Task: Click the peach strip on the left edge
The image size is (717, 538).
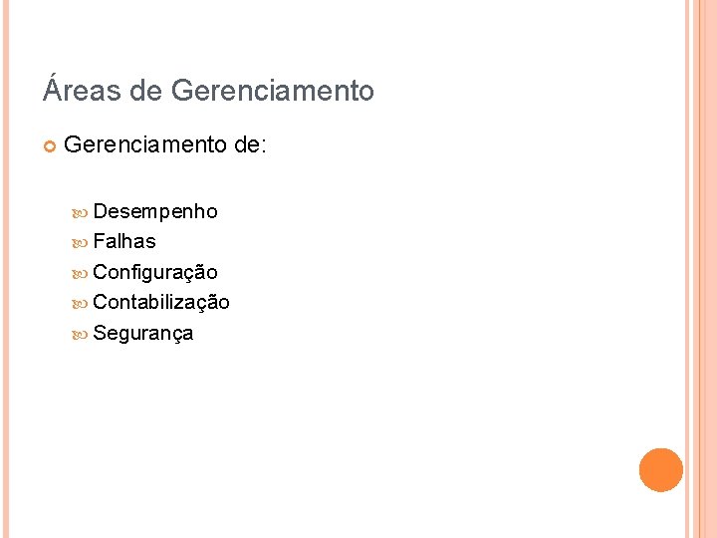Action: click(x=4, y=269)
